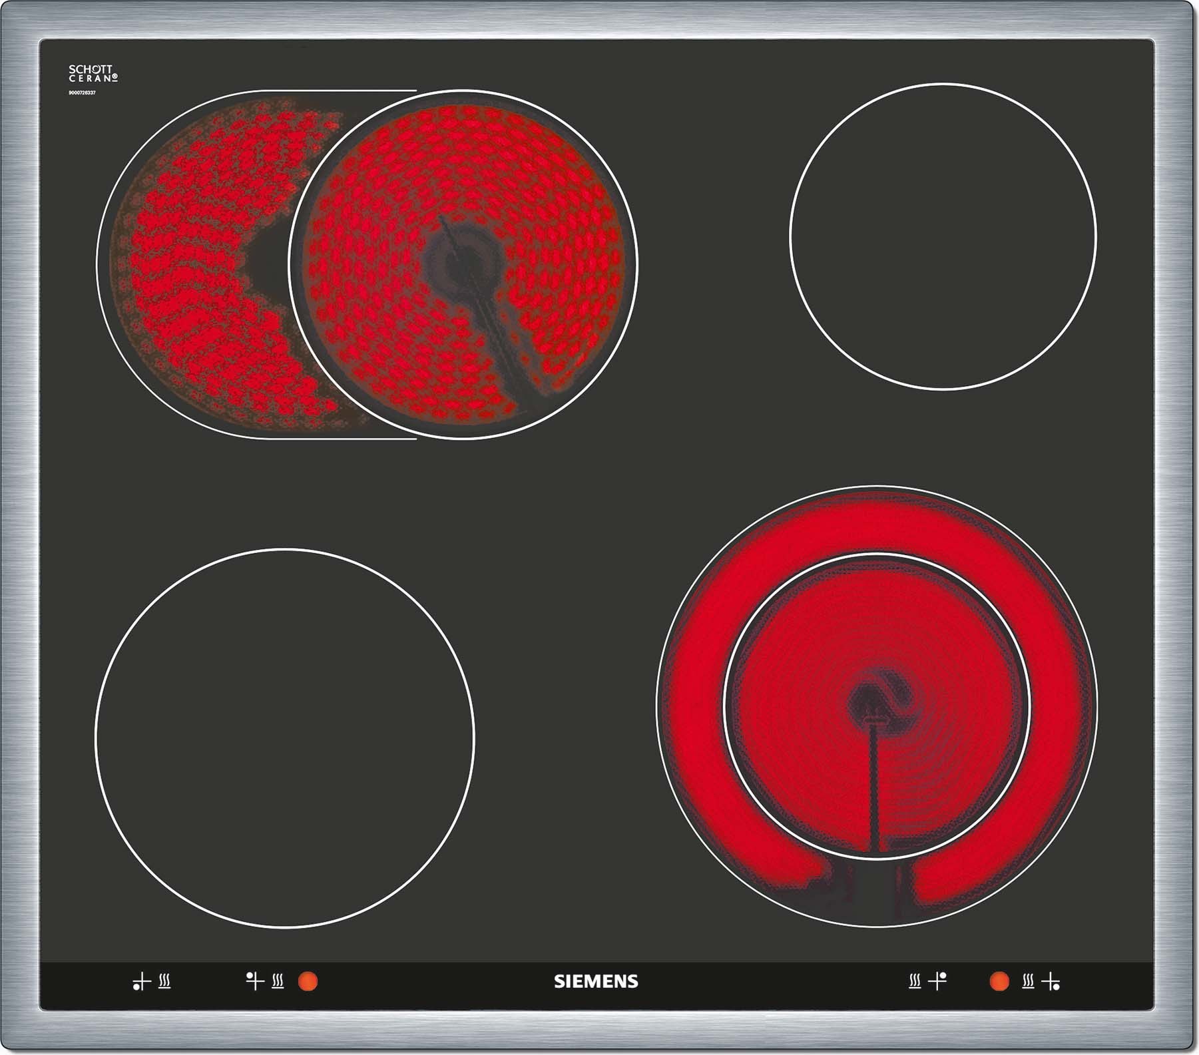Tap the residual heat symbol for rear-left zone
Screen dimensions: 1199x1055
coord(278,981)
